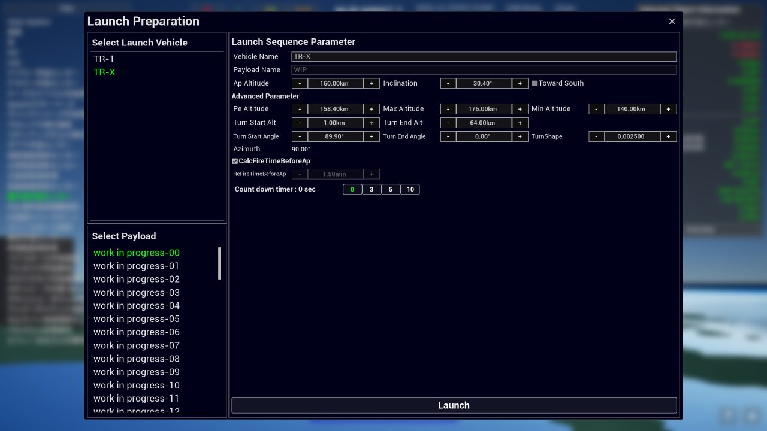Decrease Max Altitude with minus button
Image resolution: width=767 pixels, height=431 pixels.
point(448,109)
